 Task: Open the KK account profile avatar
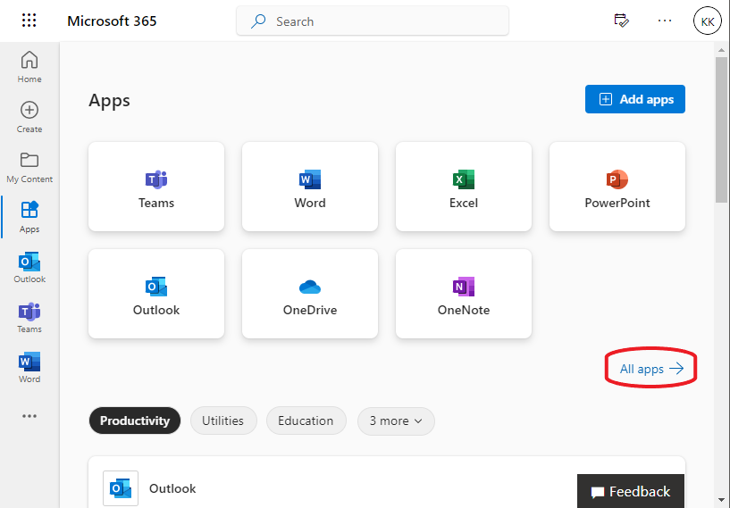pos(707,21)
